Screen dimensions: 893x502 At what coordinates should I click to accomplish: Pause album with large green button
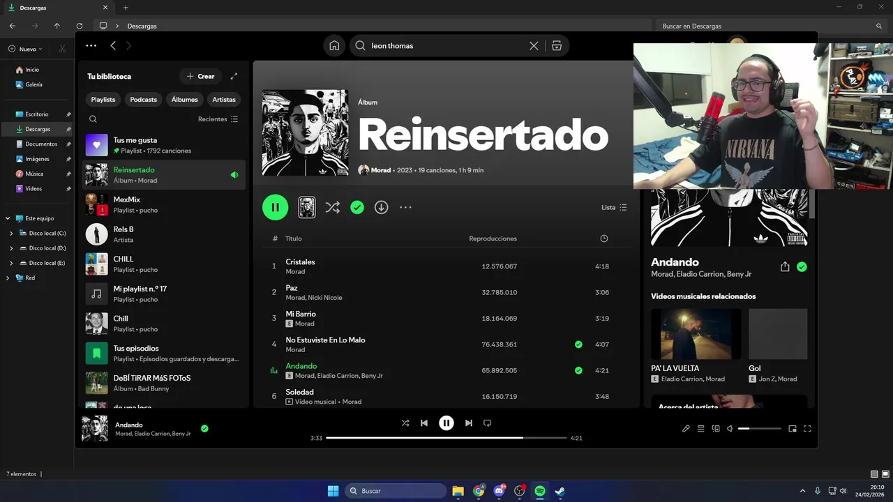[275, 207]
